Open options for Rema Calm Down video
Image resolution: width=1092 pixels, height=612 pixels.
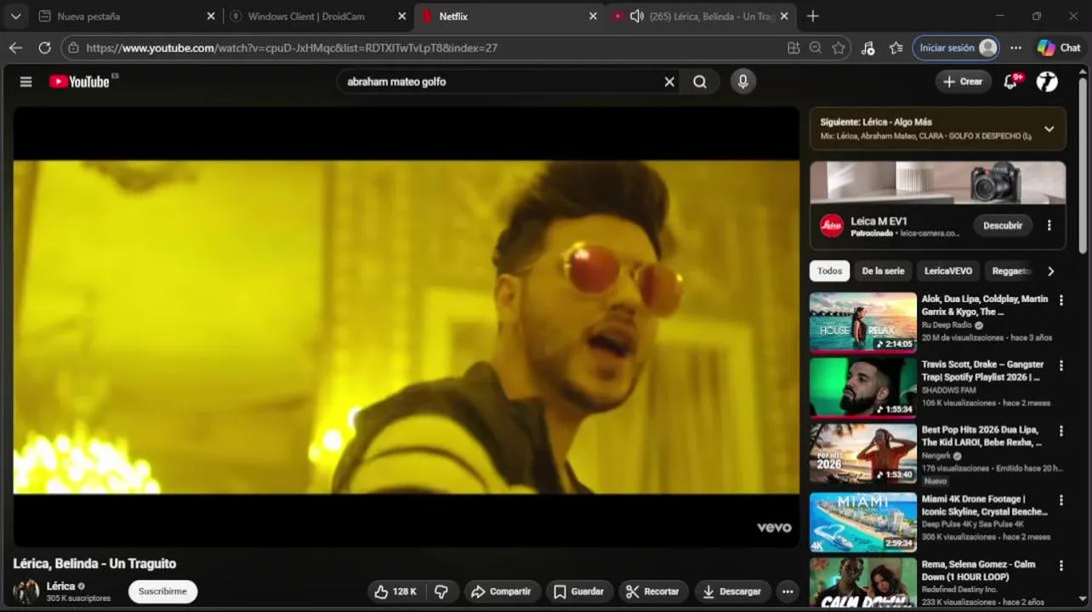(x=1061, y=565)
